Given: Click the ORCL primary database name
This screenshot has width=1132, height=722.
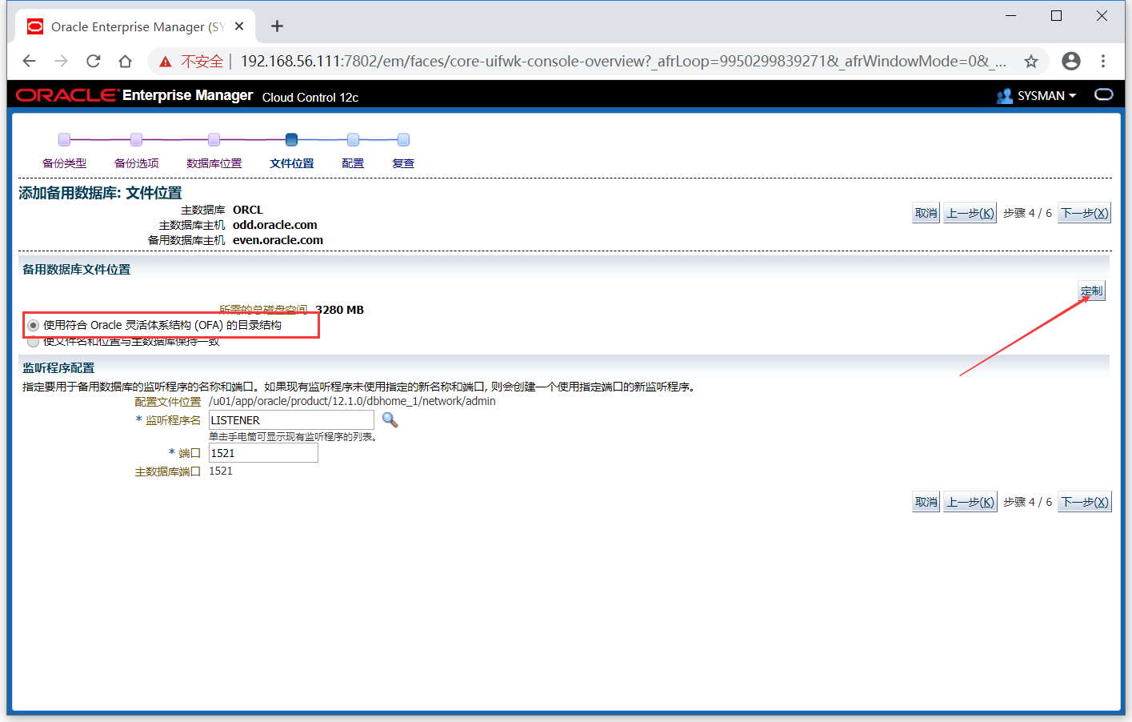Looking at the screenshot, I should [247, 210].
